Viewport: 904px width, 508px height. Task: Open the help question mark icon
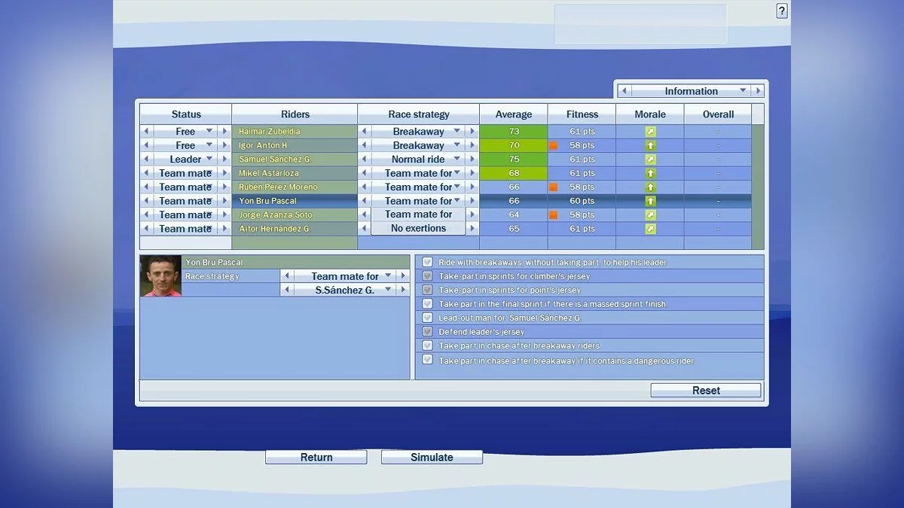(782, 11)
